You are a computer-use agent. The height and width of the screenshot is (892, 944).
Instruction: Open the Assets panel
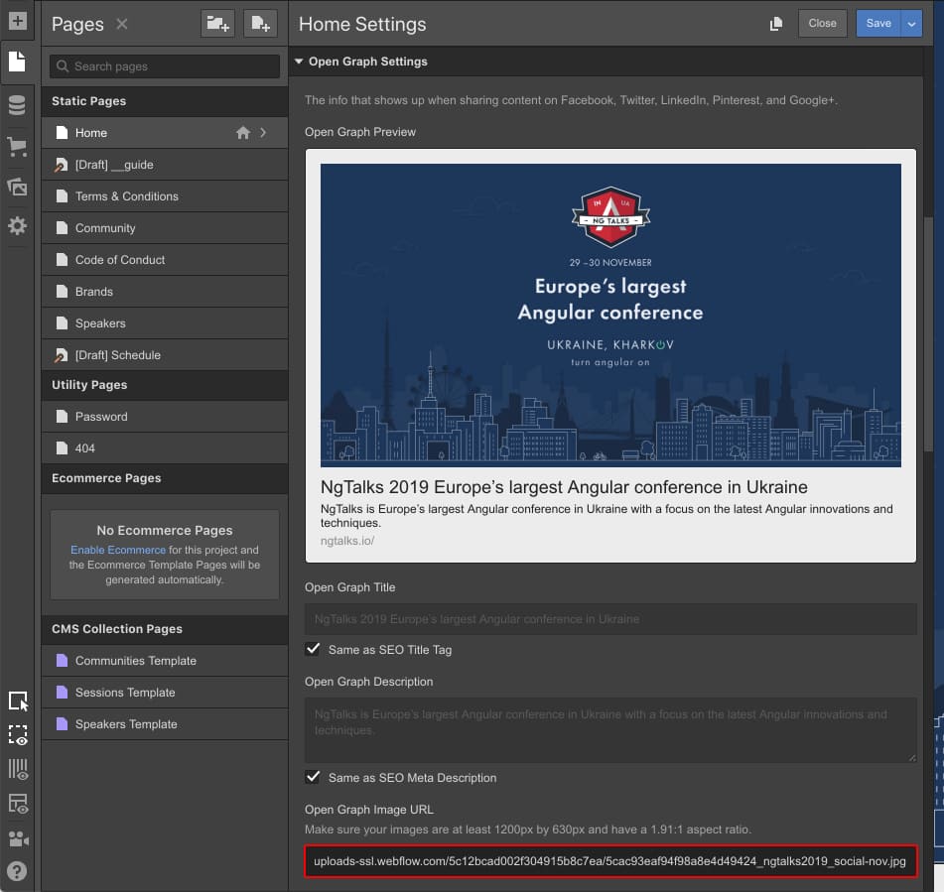pyautogui.click(x=17, y=189)
